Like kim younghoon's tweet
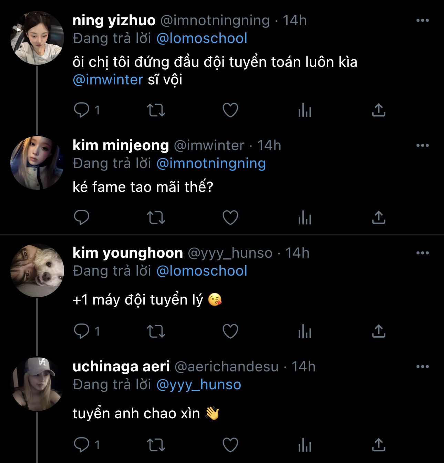Screen dimensions: 444x463 pyautogui.click(x=230, y=331)
